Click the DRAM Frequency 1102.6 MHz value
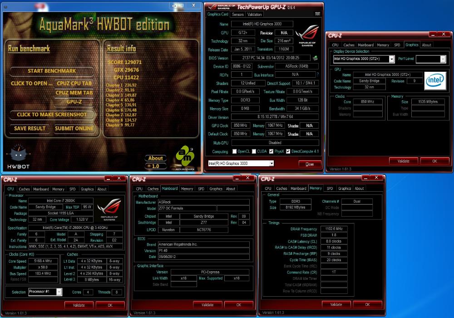 334,229
